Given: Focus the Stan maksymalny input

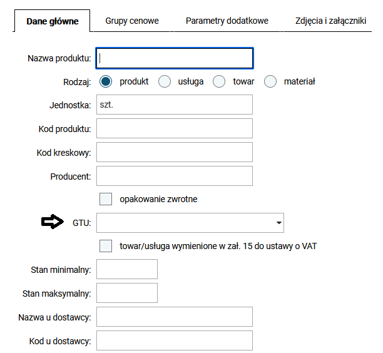Looking at the screenshot, I should click(127, 293).
